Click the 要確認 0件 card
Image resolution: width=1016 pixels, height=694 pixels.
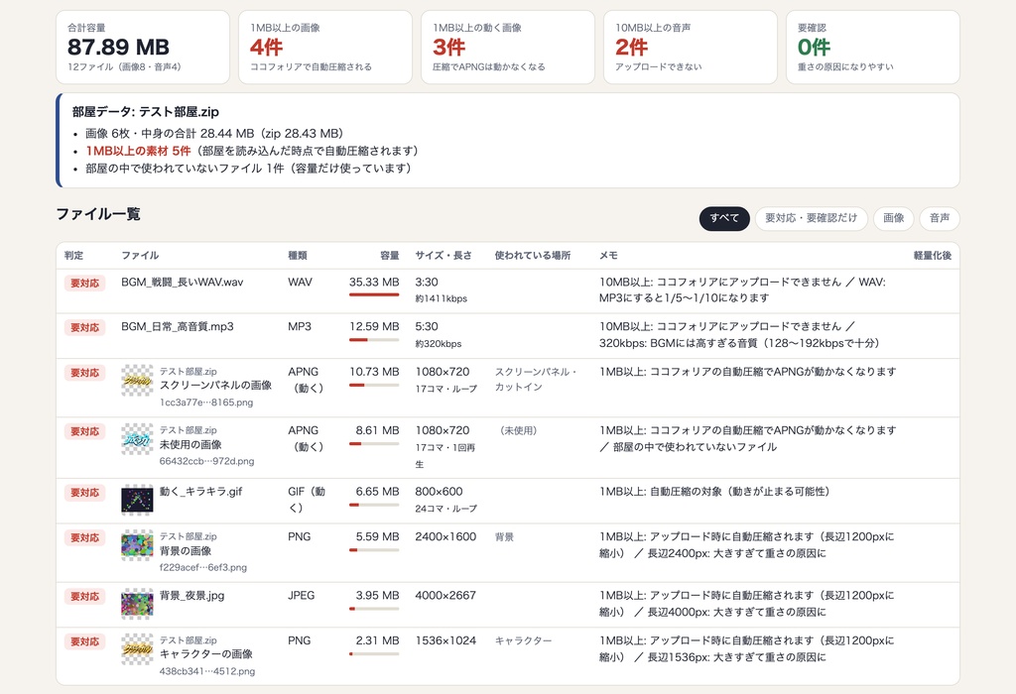click(873, 47)
